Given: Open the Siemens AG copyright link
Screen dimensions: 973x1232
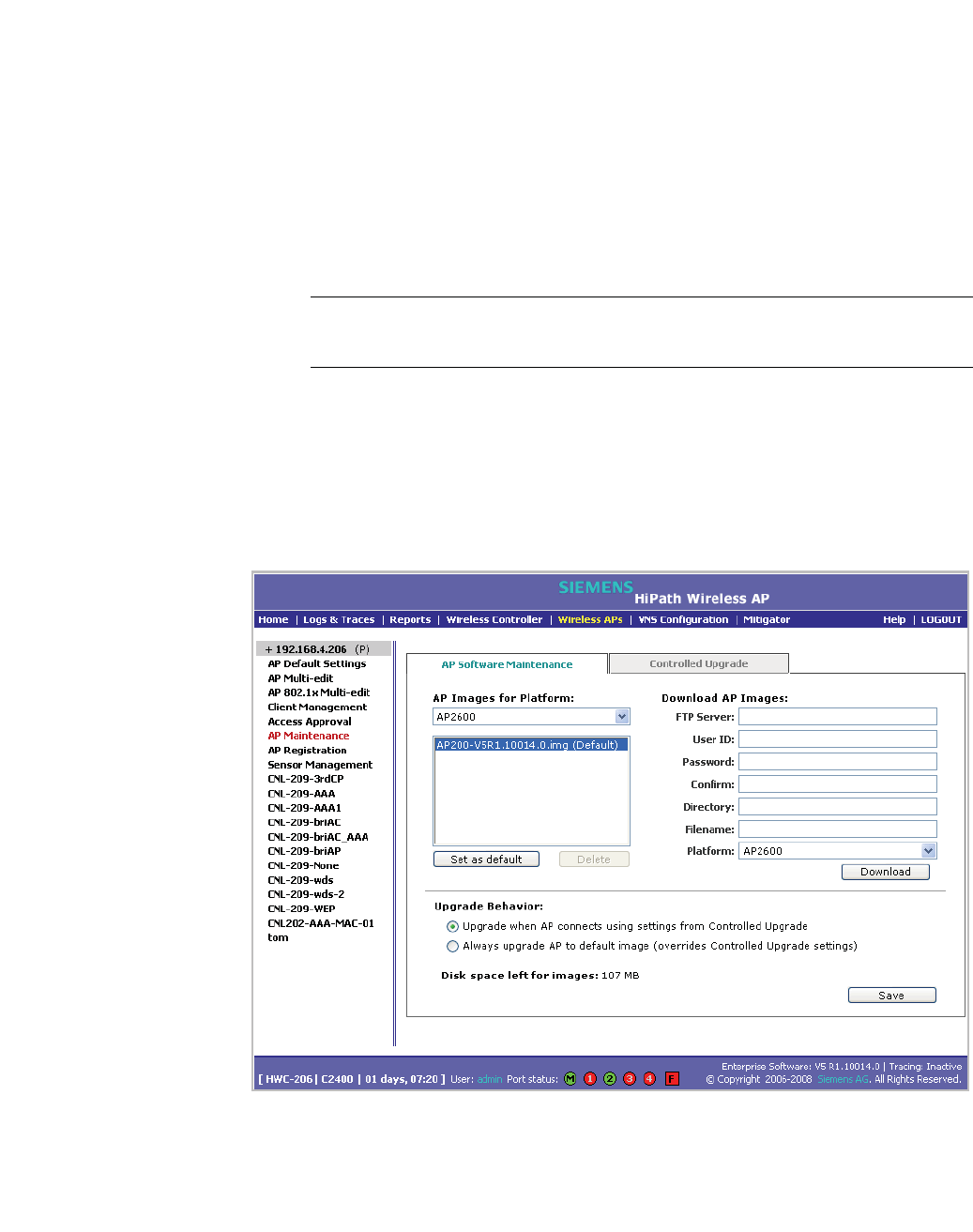Looking at the screenshot, I should point(844,1080).
